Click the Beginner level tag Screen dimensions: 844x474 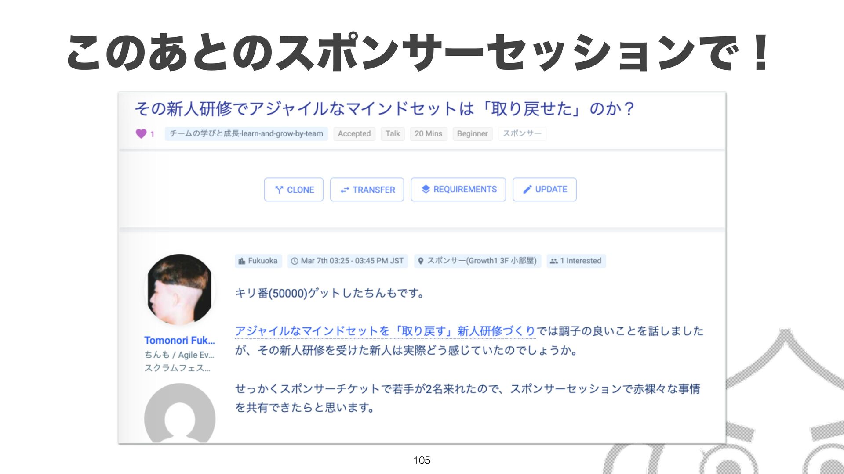coord(472,134)
